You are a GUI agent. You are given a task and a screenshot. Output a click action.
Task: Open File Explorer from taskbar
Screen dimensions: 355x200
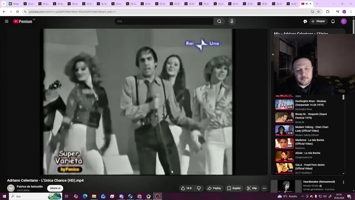[94, 196]
